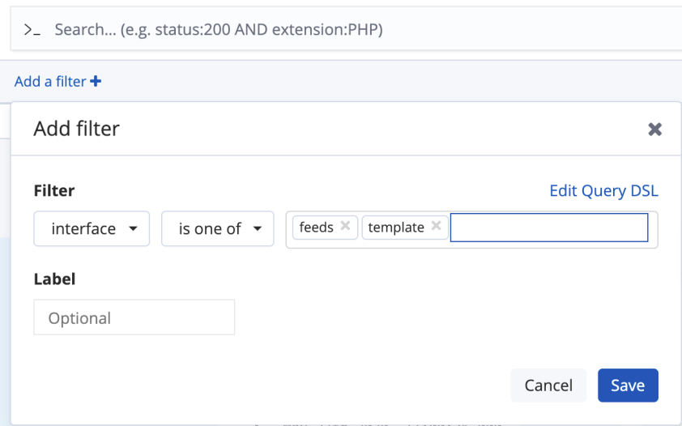Click the caret arrow next to 'interface'
The image size is (682, 426).
133,228
